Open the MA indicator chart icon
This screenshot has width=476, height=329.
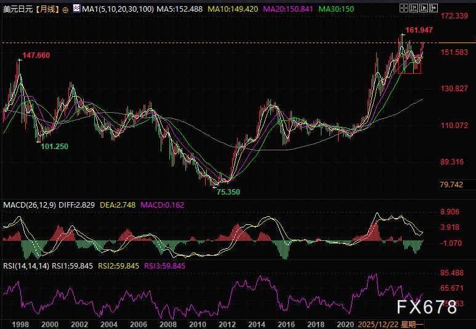click(76, 9)
